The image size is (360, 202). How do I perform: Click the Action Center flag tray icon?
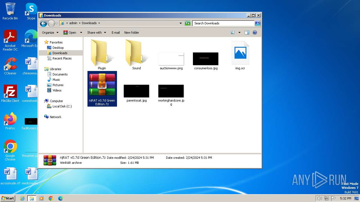(333, 198)
